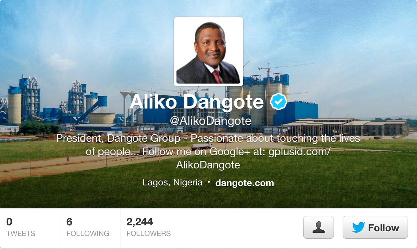The image size is (417, 249).
Task: Click the 2,244 followers count number
Action: pyautogui.click(x=140, y=222)
